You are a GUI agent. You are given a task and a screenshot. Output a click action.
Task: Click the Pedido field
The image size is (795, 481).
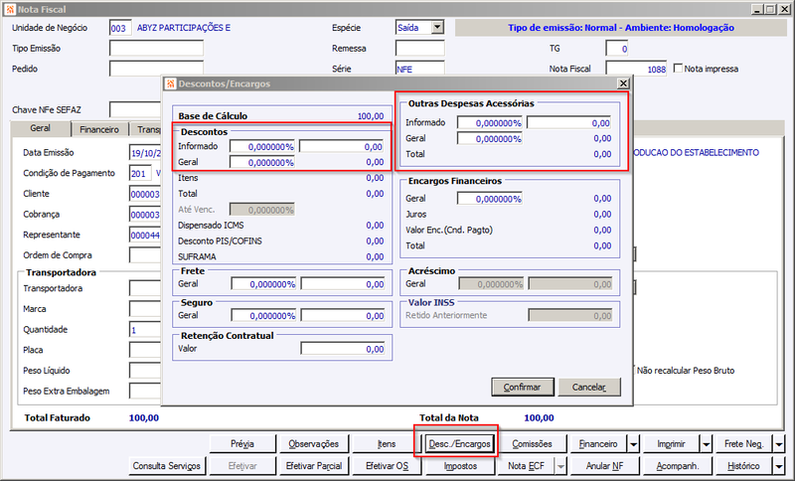click(156, 69)
